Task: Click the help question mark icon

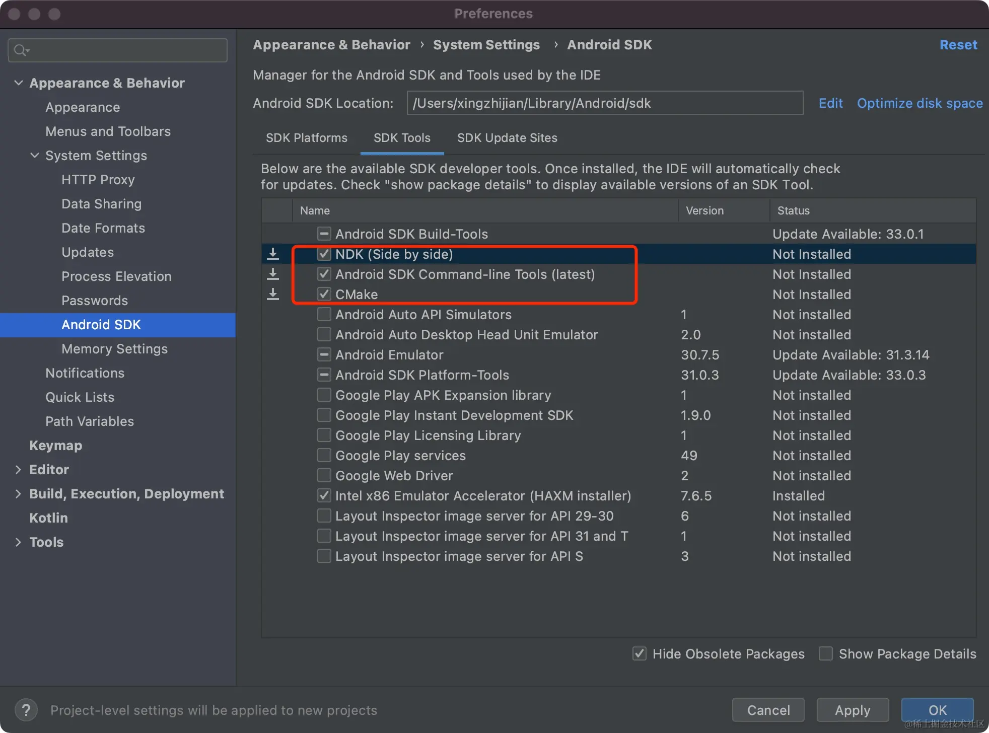Action: [26, 710]
